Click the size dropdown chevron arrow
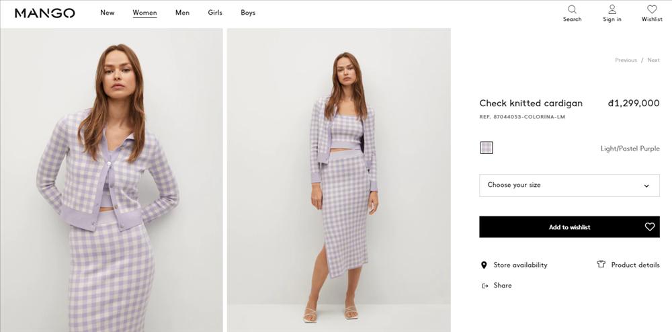The height and width of the screenshot is (332, 672). click(x=646, y=186)
